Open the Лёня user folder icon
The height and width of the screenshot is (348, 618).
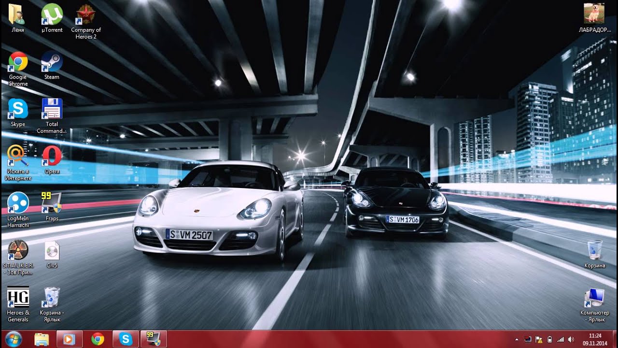click(18, 18)
